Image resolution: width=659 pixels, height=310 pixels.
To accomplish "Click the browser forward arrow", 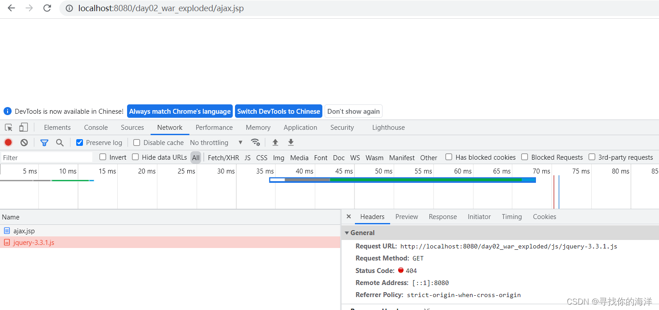I will (29, 8).
